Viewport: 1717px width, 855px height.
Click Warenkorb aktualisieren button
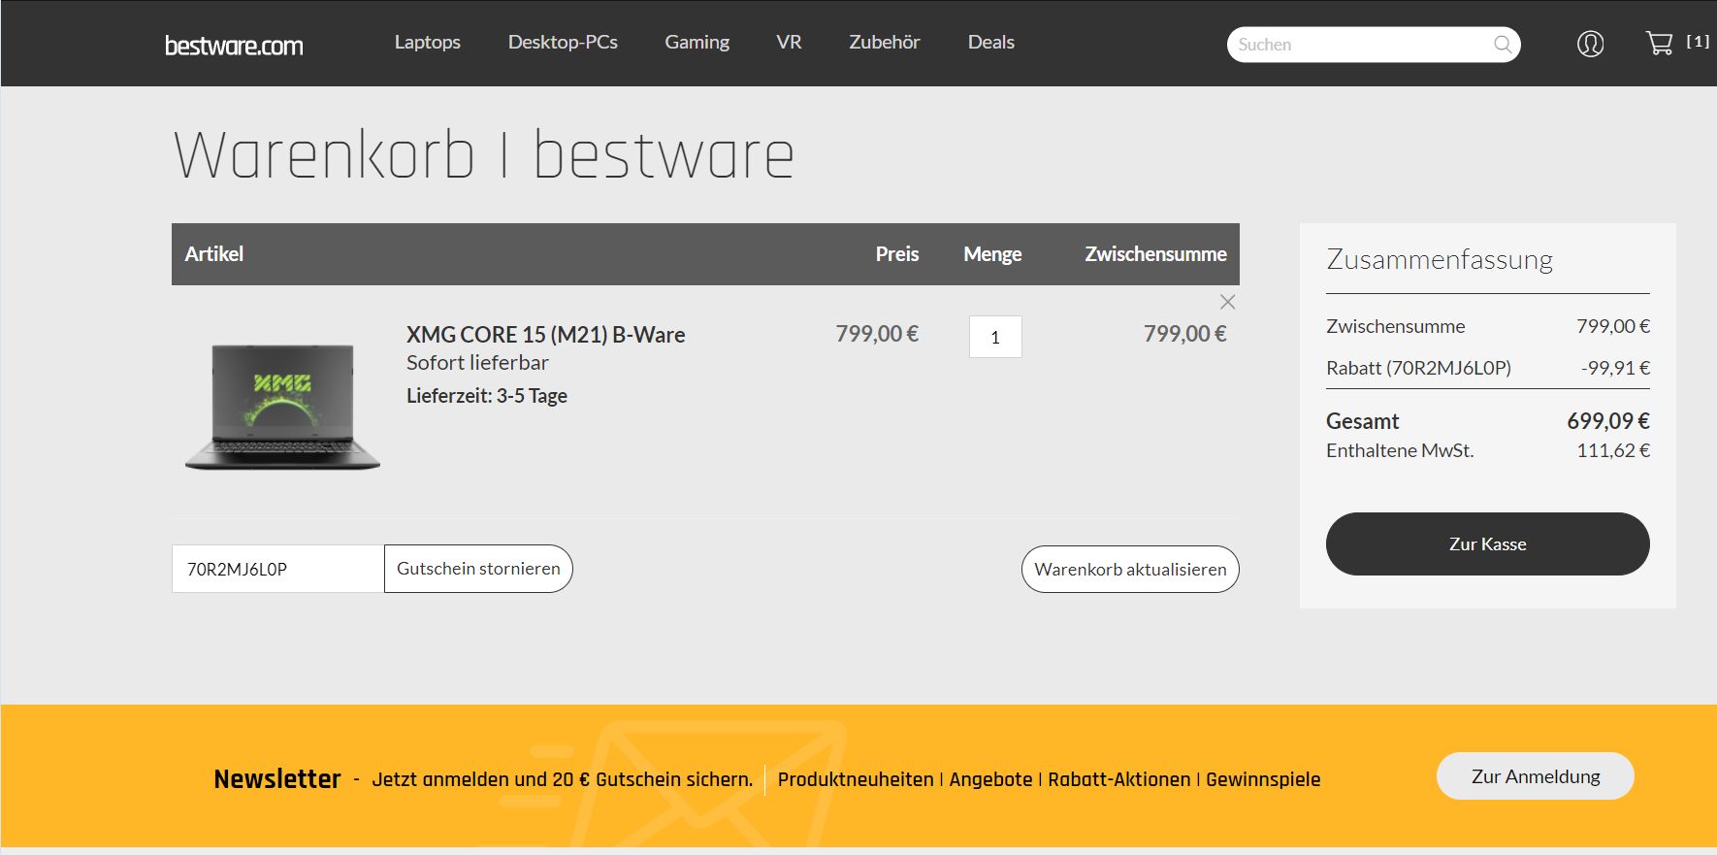tap(1130, 570)
